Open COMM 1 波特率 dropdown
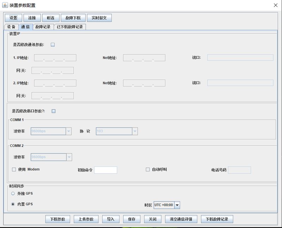The image size is (282, 228). [51, 131]
